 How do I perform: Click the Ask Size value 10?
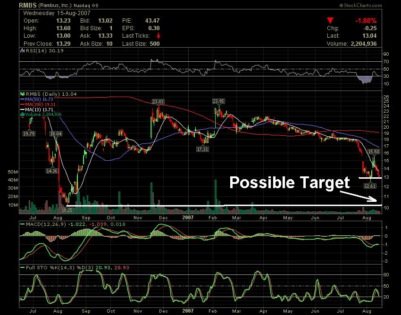pos(109,43)
